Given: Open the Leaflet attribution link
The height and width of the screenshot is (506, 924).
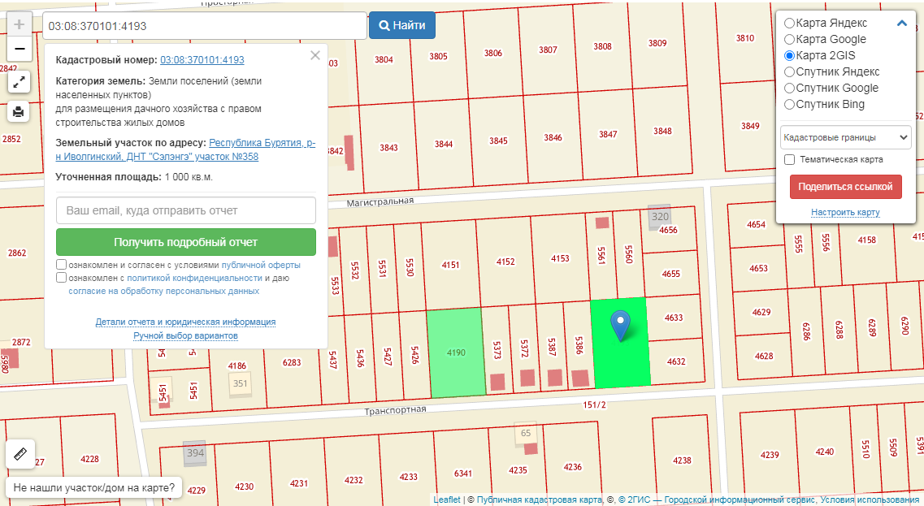Looking at the screenshot, I should 447,500.
